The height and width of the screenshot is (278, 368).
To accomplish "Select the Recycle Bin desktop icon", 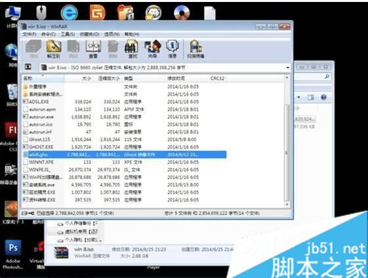I will click(12, 94).
